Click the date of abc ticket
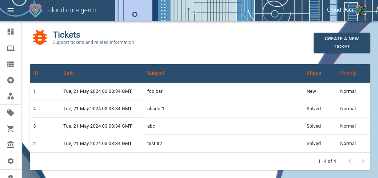The height and width of the screenshot is (178, 378). (98, 126)
